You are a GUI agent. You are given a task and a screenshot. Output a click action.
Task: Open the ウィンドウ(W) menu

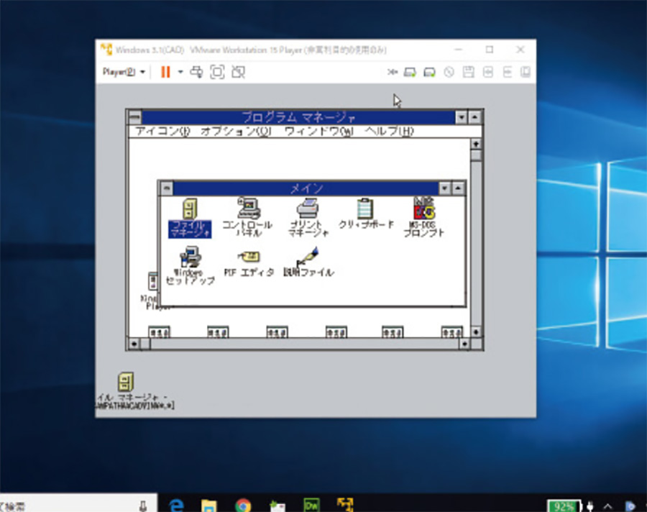(x=318, y=132)
